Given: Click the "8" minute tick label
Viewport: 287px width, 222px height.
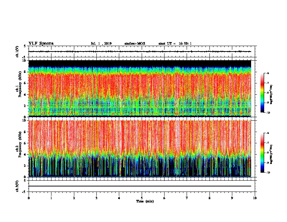Looking at the screenshot, I should (x=209, y=198).
